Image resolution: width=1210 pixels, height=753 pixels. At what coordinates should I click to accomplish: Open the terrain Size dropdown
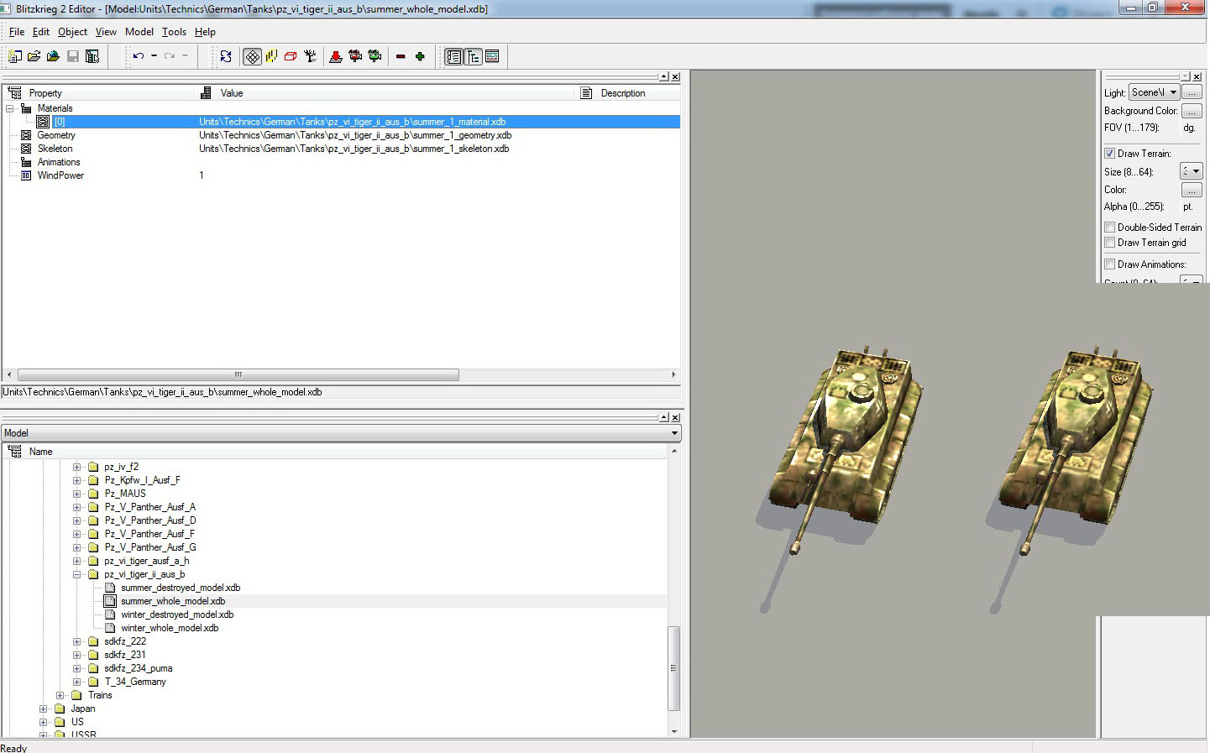tap(1192, 171)
